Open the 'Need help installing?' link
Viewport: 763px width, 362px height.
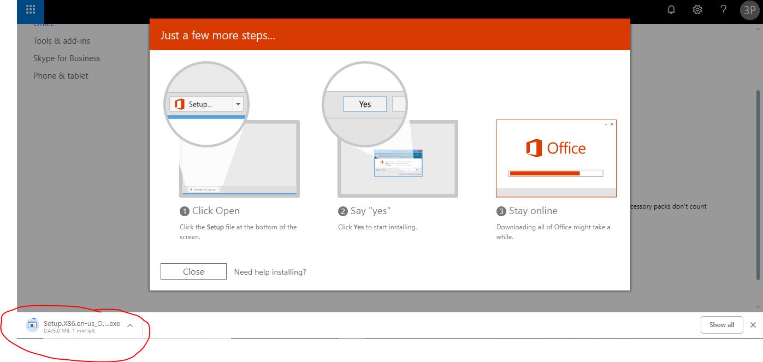(270, 272)
